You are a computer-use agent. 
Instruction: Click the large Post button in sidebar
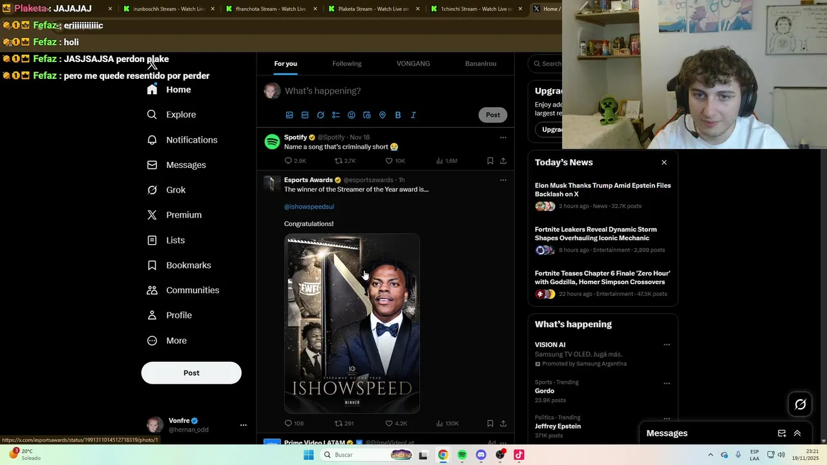(191, 373)
